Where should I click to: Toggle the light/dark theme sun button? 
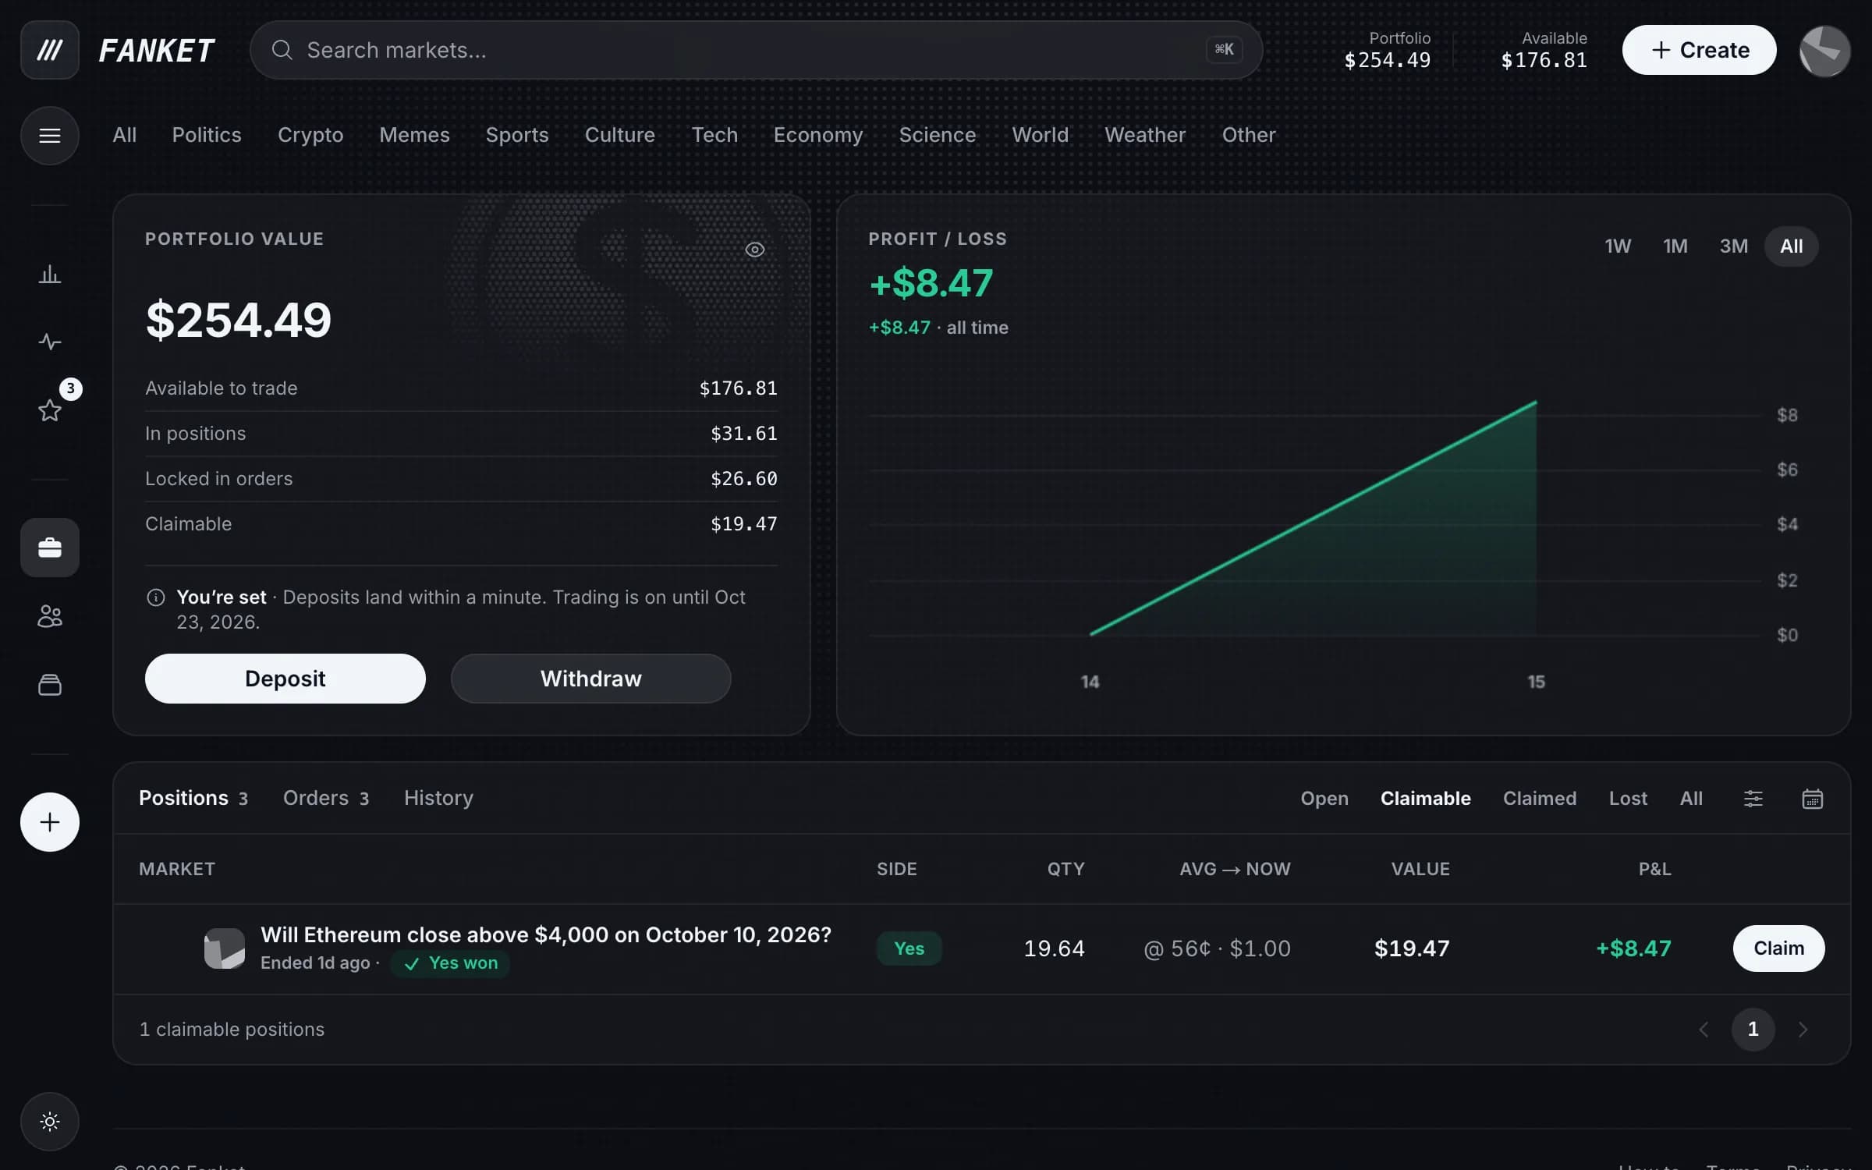tap(49, 1122)
